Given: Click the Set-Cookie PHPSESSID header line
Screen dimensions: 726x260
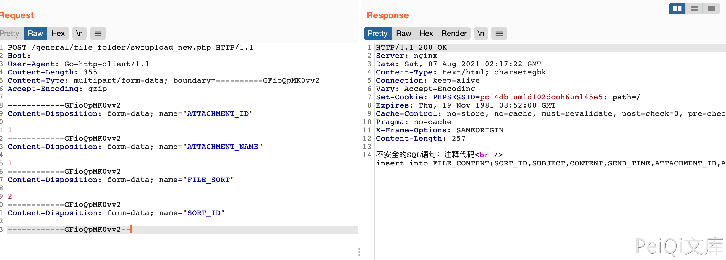Looking at the screenshot, I should click(x=508, y=97).
